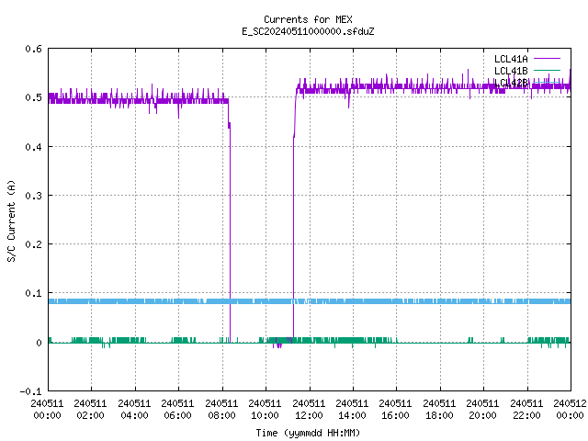
Task: Click the LCL41B legend label
Action: (x=511, y=71)
